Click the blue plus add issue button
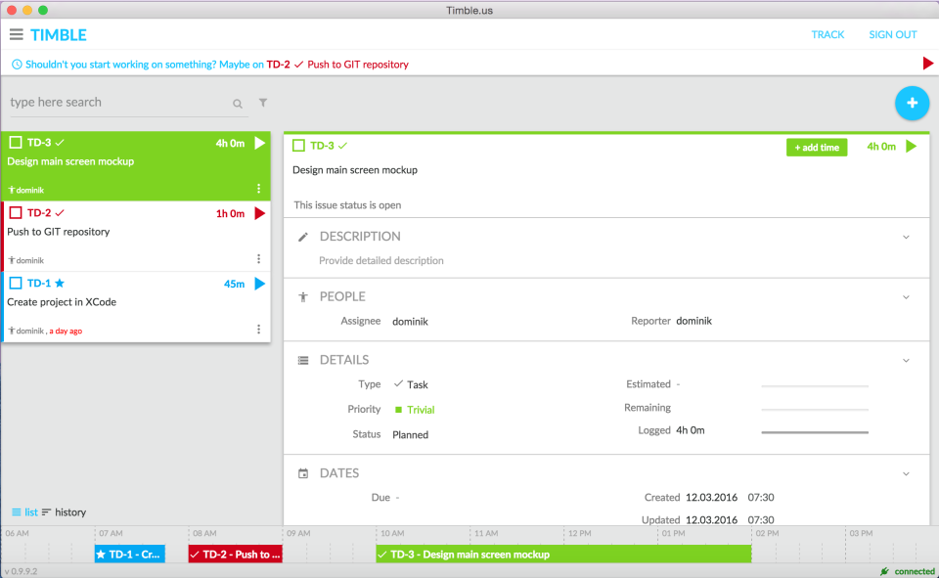 point(912,103)
